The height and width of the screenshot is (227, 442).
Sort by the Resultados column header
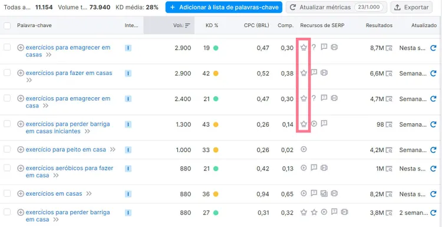379,25
